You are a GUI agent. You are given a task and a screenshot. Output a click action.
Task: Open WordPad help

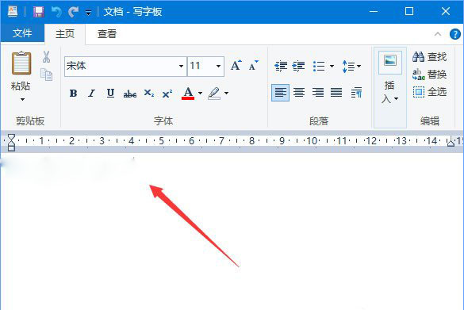[454, 34]
